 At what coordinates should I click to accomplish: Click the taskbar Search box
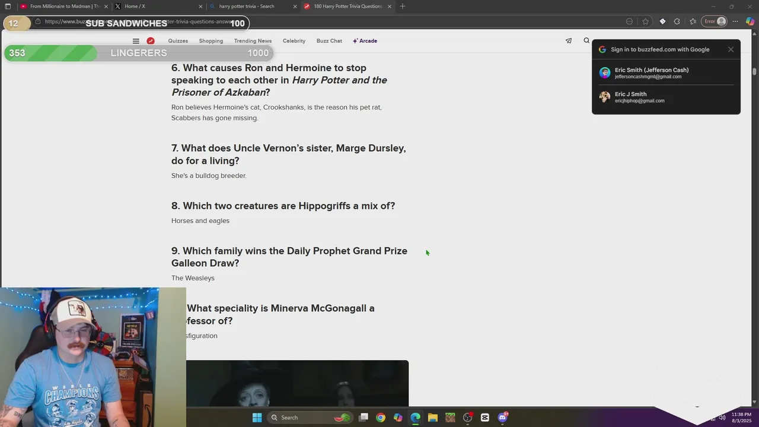click(311, 418)
